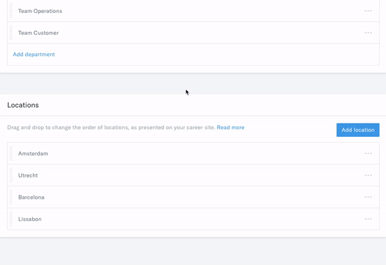This screenshot has height=265, width=386.
Task: Open the Utrecht options ellipsis menu
Action: point(368,175)
